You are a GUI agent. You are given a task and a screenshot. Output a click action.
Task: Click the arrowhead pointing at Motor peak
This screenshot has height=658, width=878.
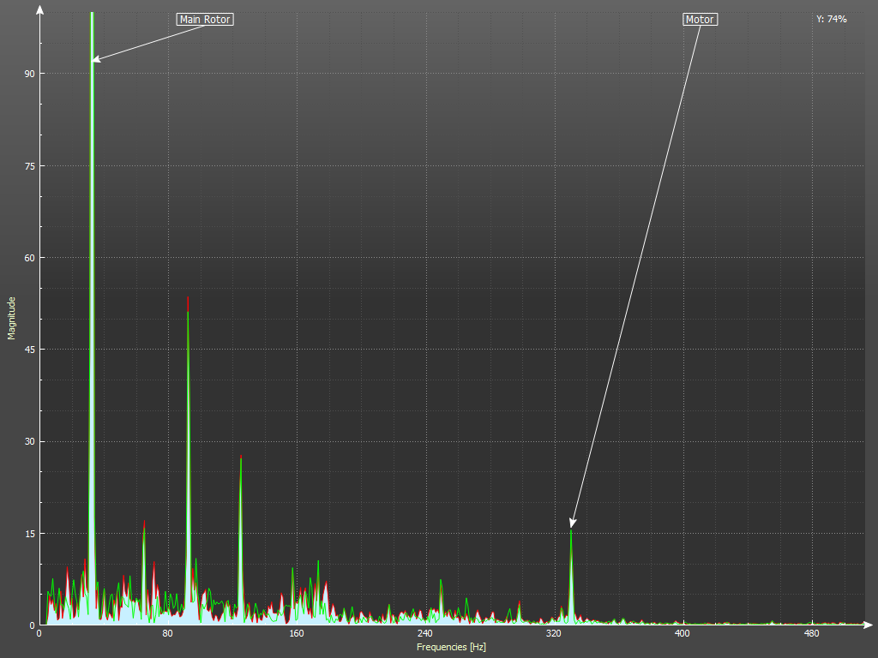[x=572, y=523]
